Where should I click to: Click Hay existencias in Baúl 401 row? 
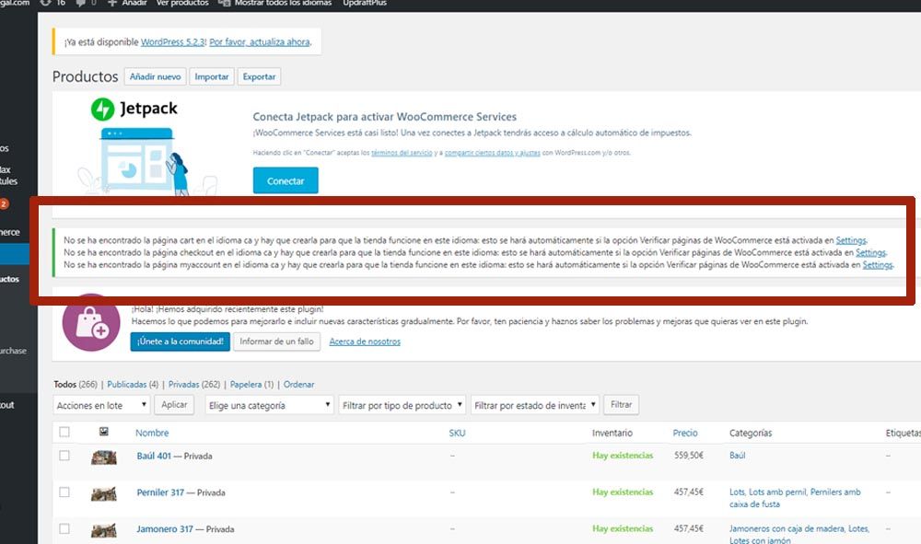(623, 456)
